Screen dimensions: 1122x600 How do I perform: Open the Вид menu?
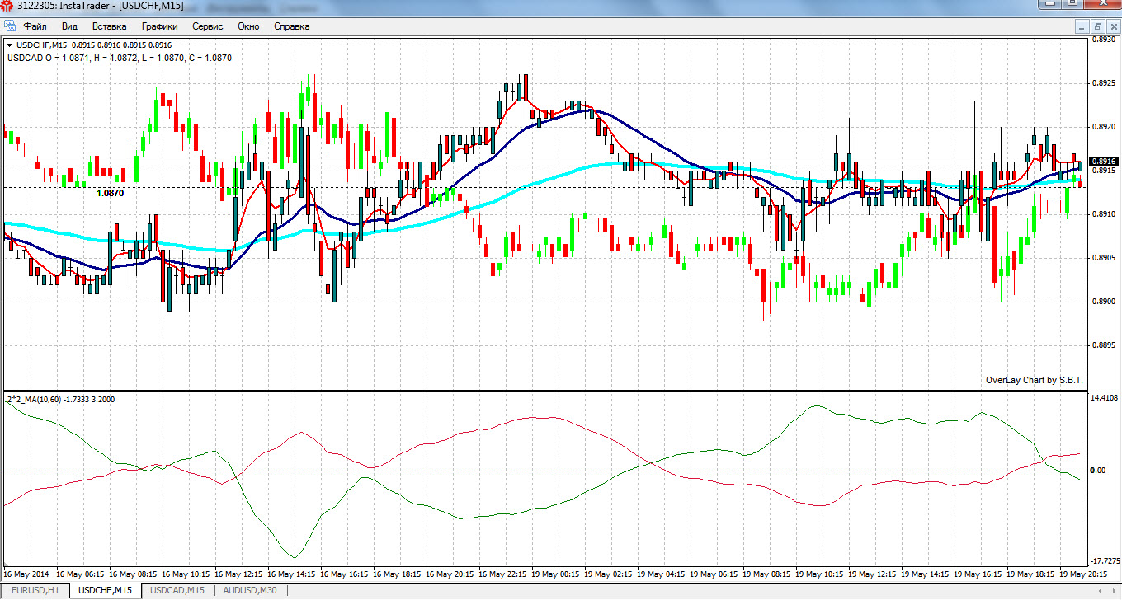coord(69,26)
